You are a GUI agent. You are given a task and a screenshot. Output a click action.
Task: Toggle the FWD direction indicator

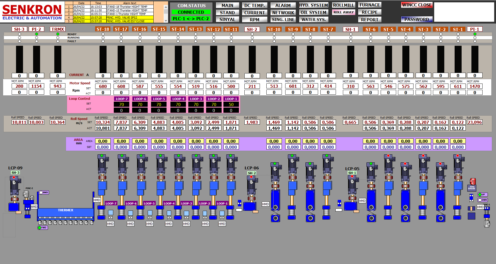pyautogui.click(x=43, y=228)
